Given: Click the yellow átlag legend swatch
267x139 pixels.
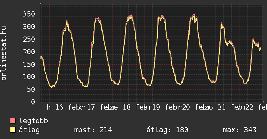Looking at the screenshot, I should click(x=13, y=130).
